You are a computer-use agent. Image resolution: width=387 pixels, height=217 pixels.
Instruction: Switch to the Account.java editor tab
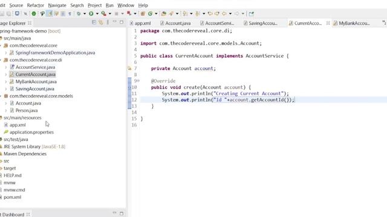175,23
